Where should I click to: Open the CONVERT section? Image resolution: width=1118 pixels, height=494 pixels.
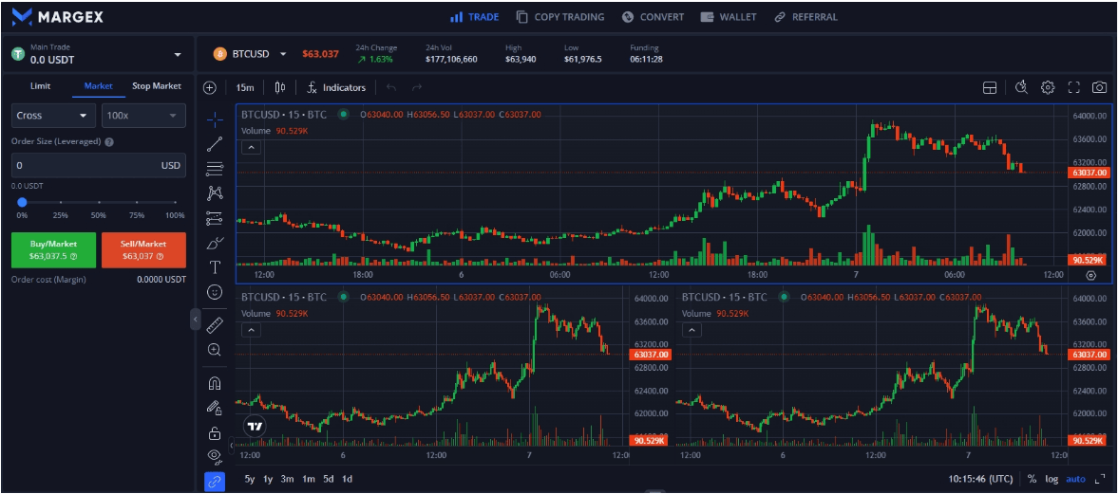click(653, 16)
